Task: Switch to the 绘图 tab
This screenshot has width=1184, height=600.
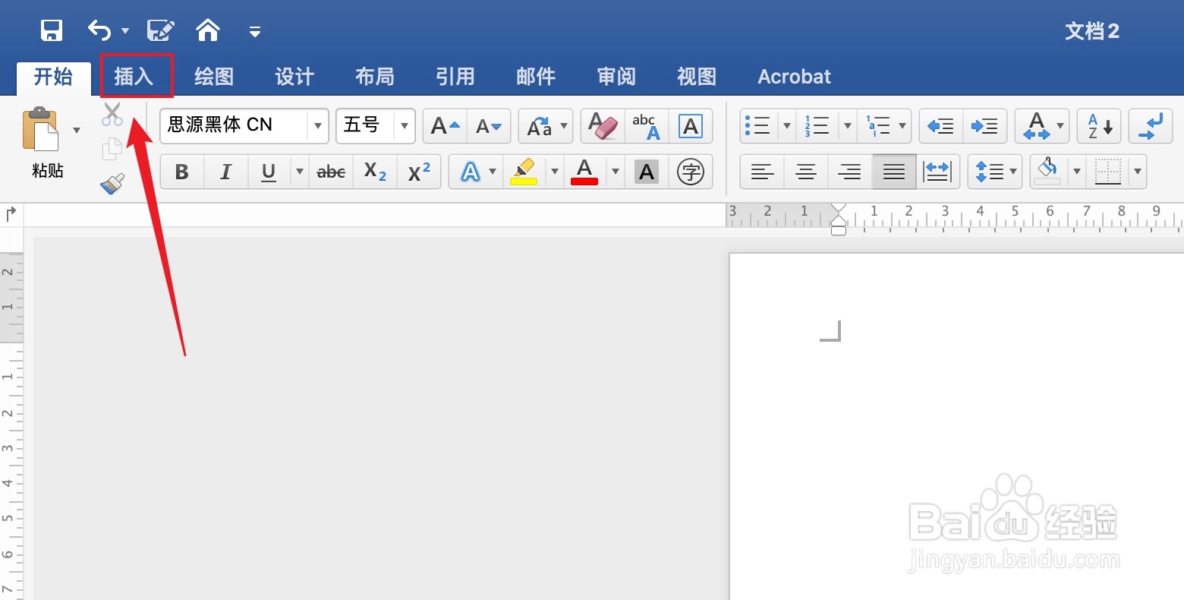Action: [214, 76]
